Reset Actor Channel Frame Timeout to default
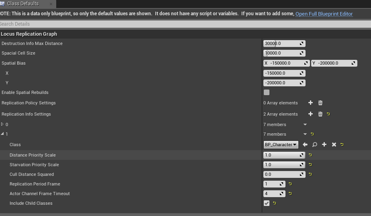 (x=290, y=194)
